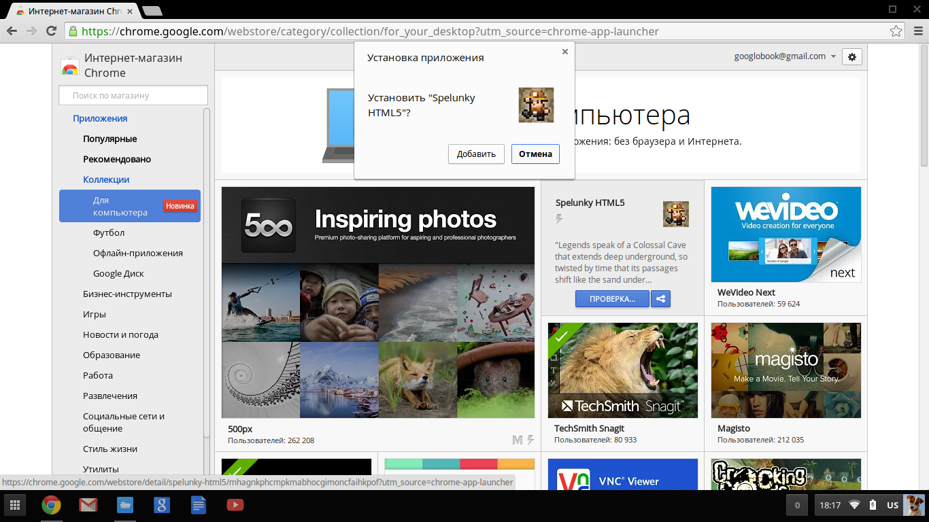The height and width of the screenshot is (522, 929).
Task: Click Новинка badge on Для компьютера
Action: [180, 206]
